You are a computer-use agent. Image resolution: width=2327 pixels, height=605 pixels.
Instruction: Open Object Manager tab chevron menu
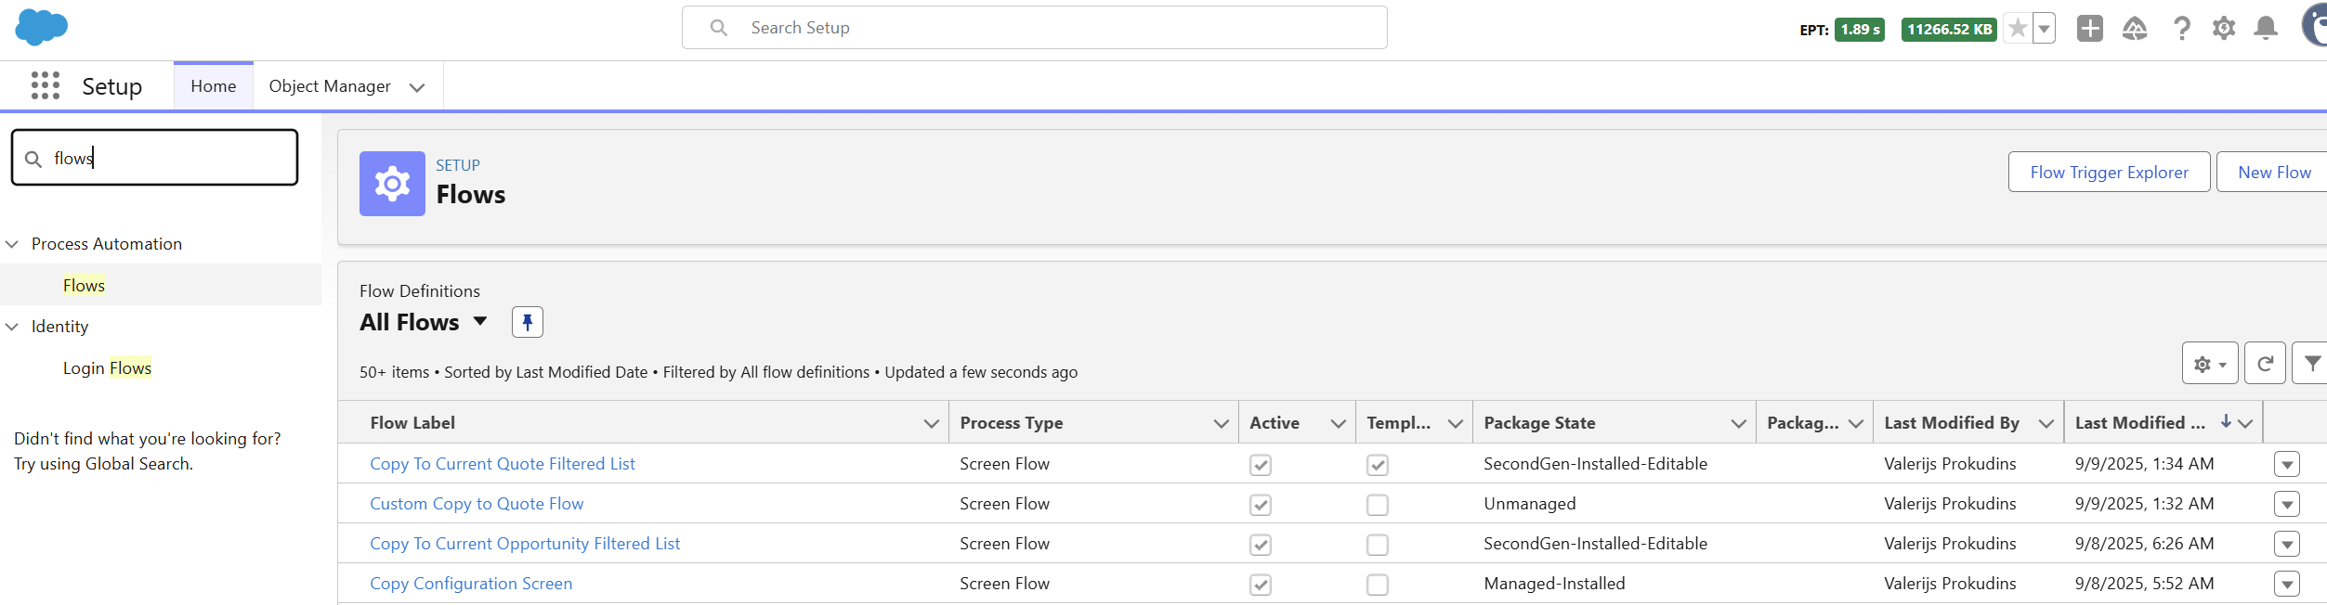[417, 87]
